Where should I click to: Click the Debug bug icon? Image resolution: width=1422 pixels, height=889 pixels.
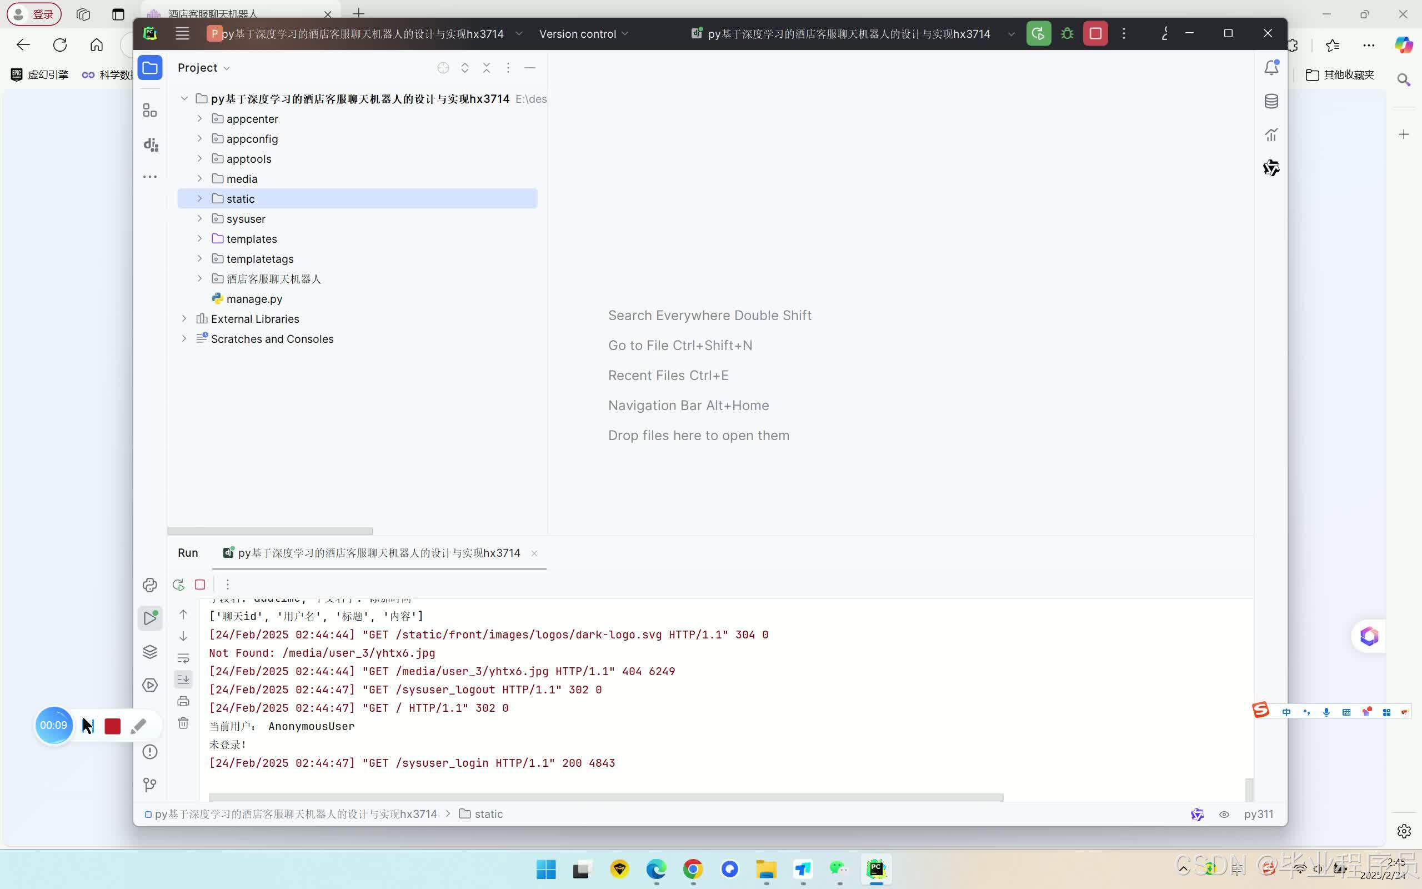tap(1067, 33)
